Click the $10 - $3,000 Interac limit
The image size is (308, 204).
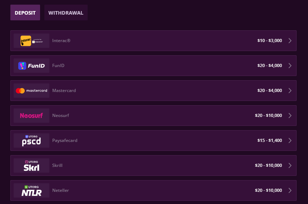click(x=269, y=41)
